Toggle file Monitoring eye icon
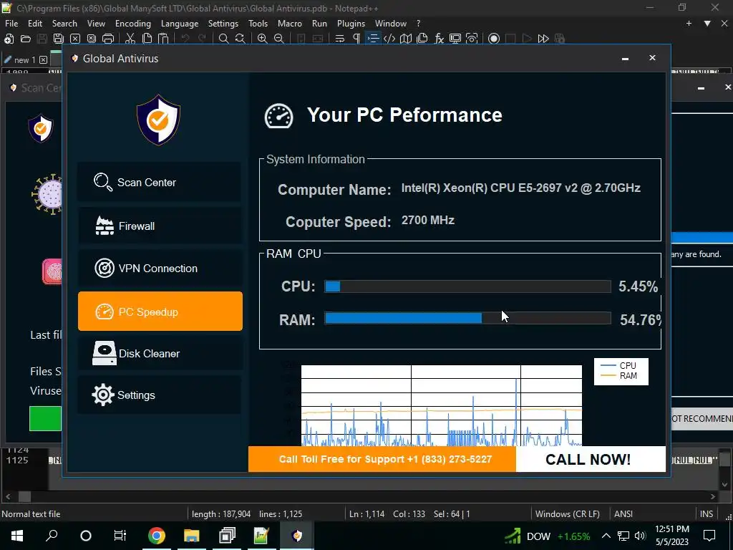This screenshot has width=733, height=550. point(472,39)
